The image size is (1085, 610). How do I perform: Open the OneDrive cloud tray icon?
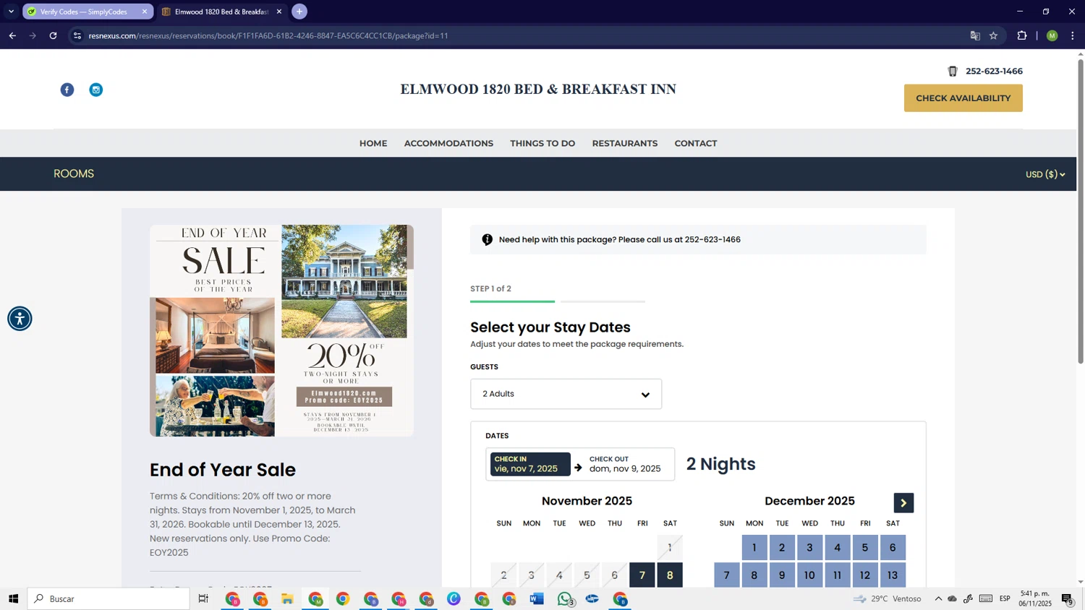[953, 598]
